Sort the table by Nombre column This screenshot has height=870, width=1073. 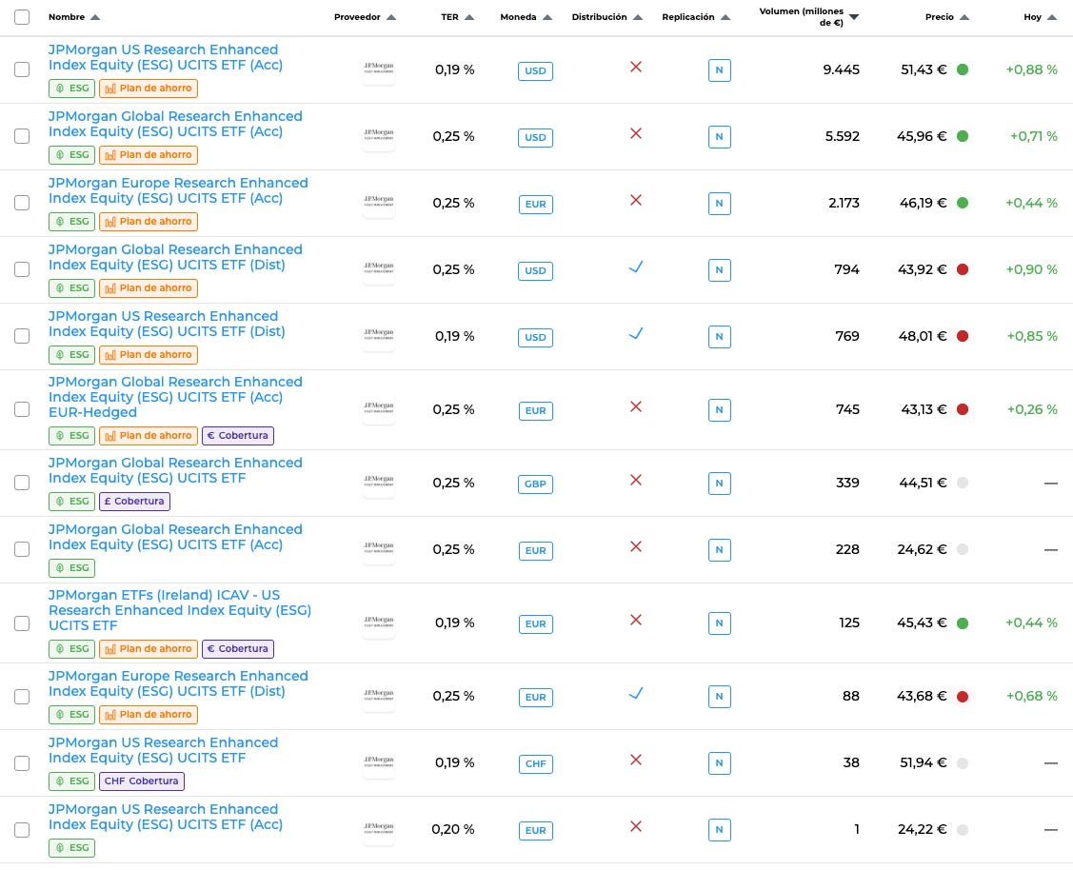coord(74,17)
